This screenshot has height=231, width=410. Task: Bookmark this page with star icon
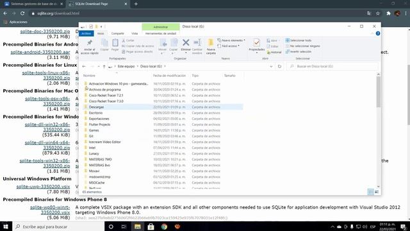pyautogui.click(x=378, y=13)
